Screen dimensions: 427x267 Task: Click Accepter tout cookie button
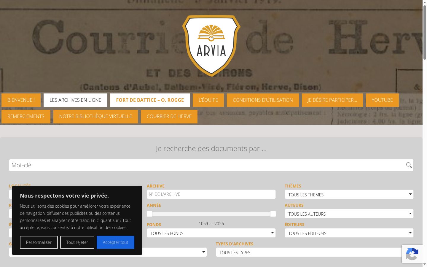115,242
